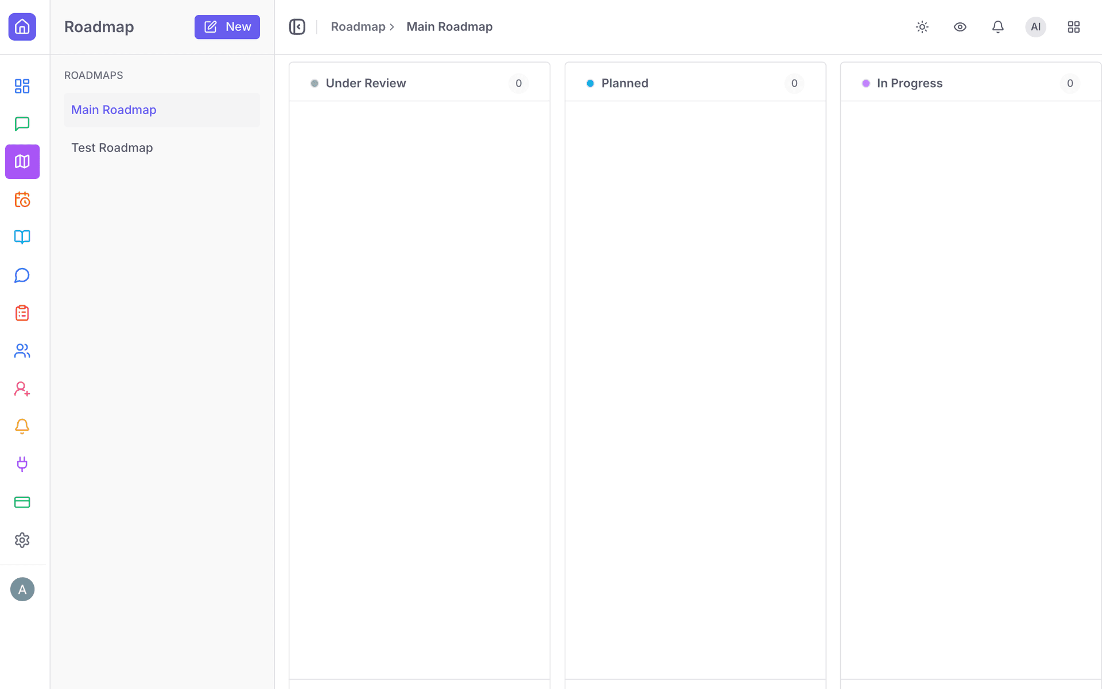
Task: Open Settings via the gear icon
Action: 22,539
